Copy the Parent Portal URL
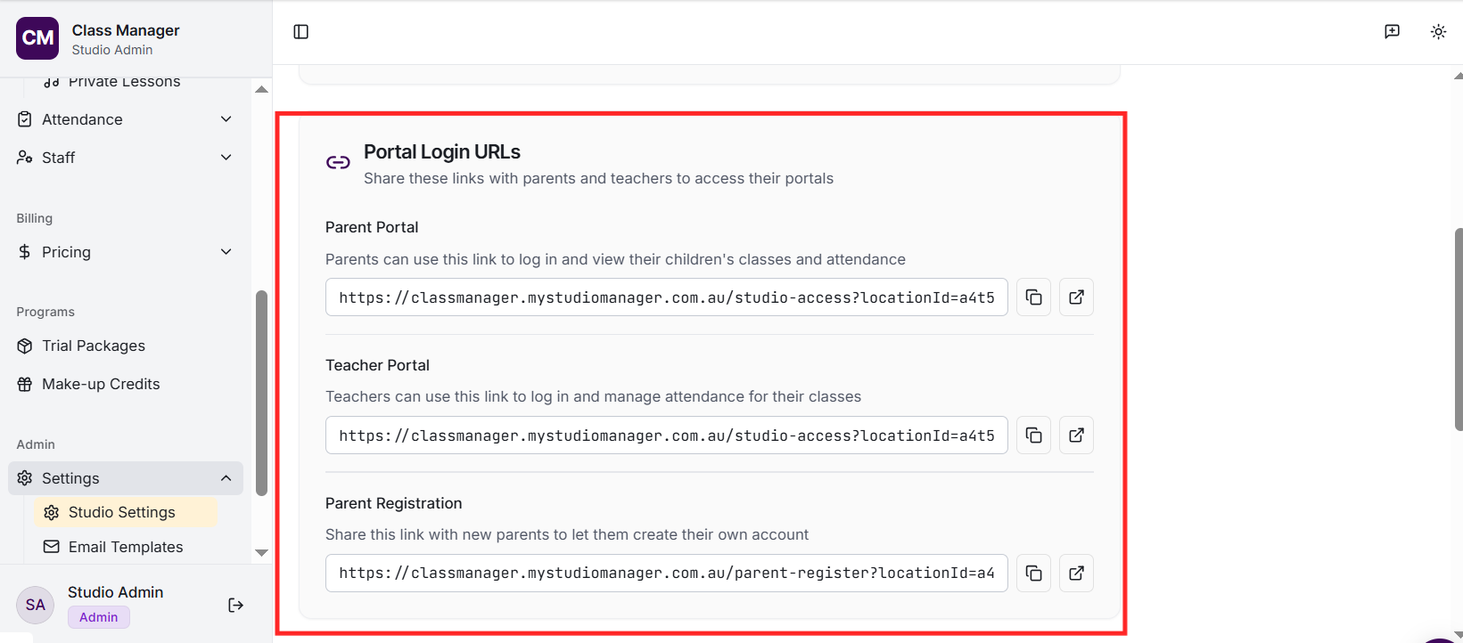 click(x=1033, y=297)
